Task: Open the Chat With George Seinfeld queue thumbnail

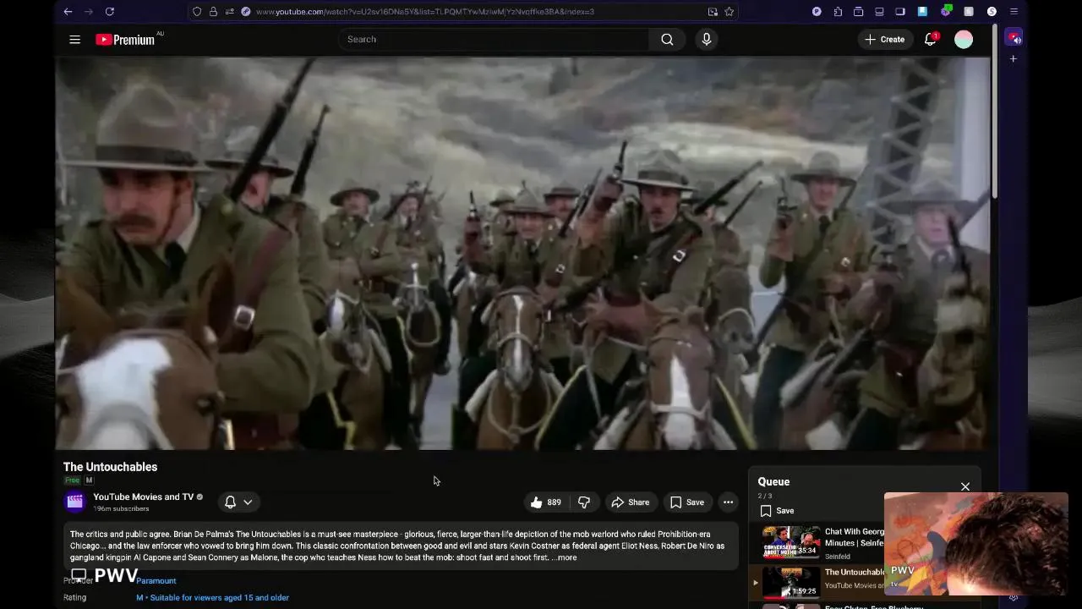Action: [x=791, y=542]
